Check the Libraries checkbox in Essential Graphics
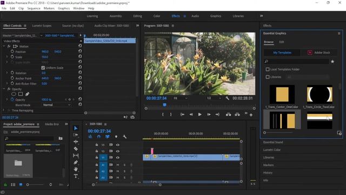 (x=268, y=77)
